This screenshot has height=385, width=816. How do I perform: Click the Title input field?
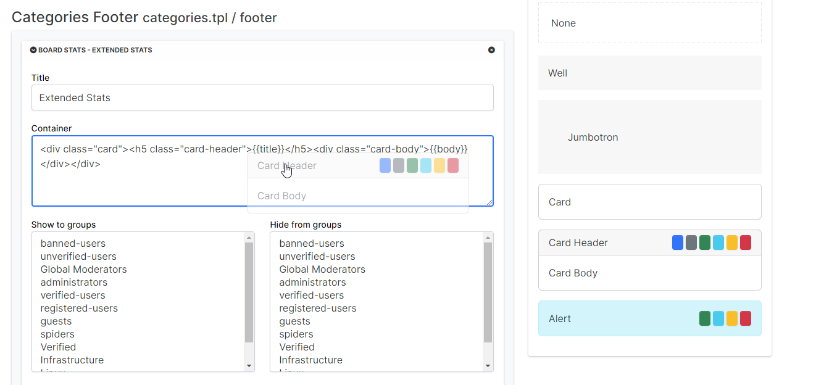(262, 97)
